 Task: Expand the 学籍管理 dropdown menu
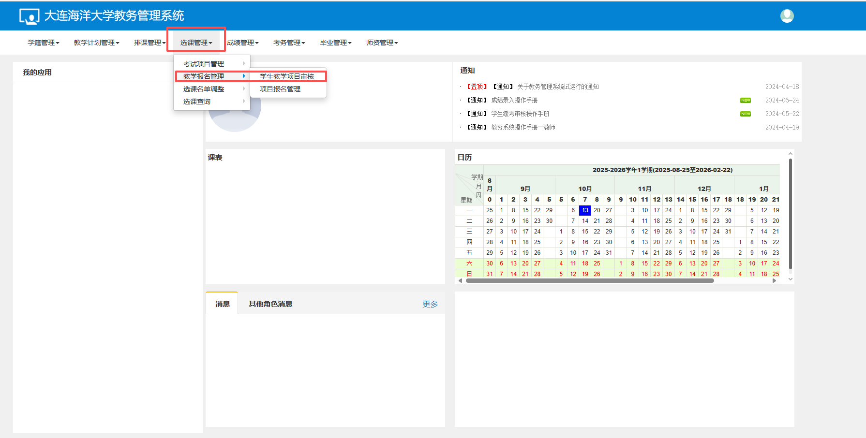(43, 43)
